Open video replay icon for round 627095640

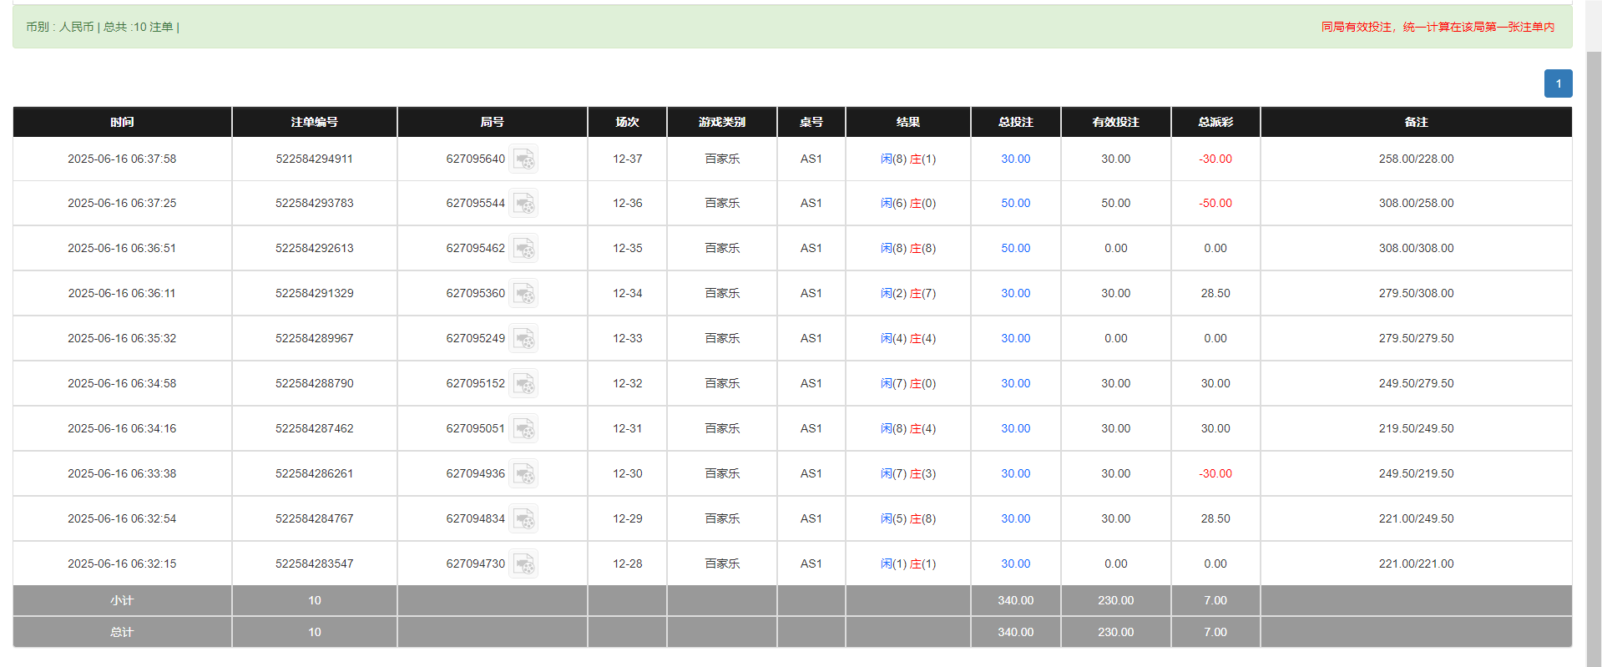pyautogui.click(x=523, y=159)
